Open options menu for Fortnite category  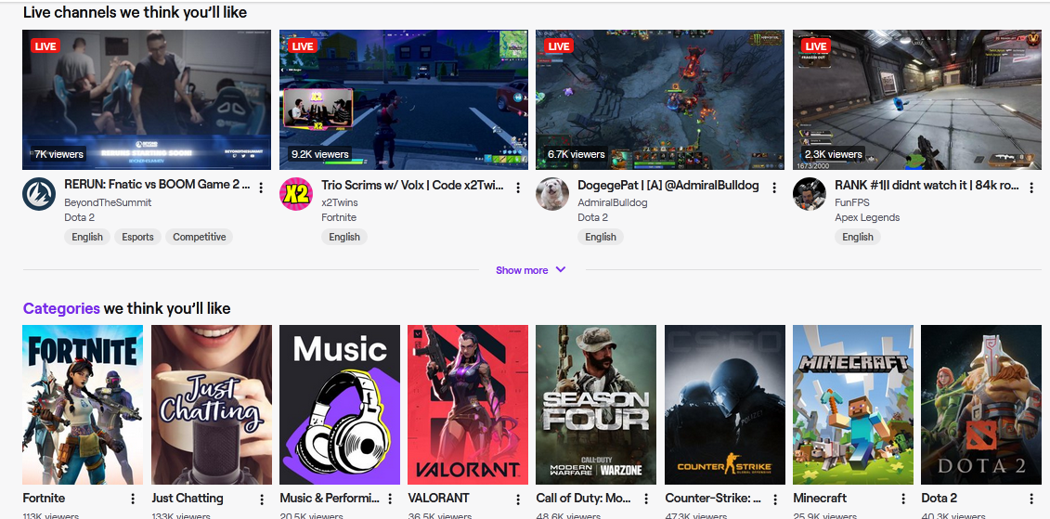[133, 499]
